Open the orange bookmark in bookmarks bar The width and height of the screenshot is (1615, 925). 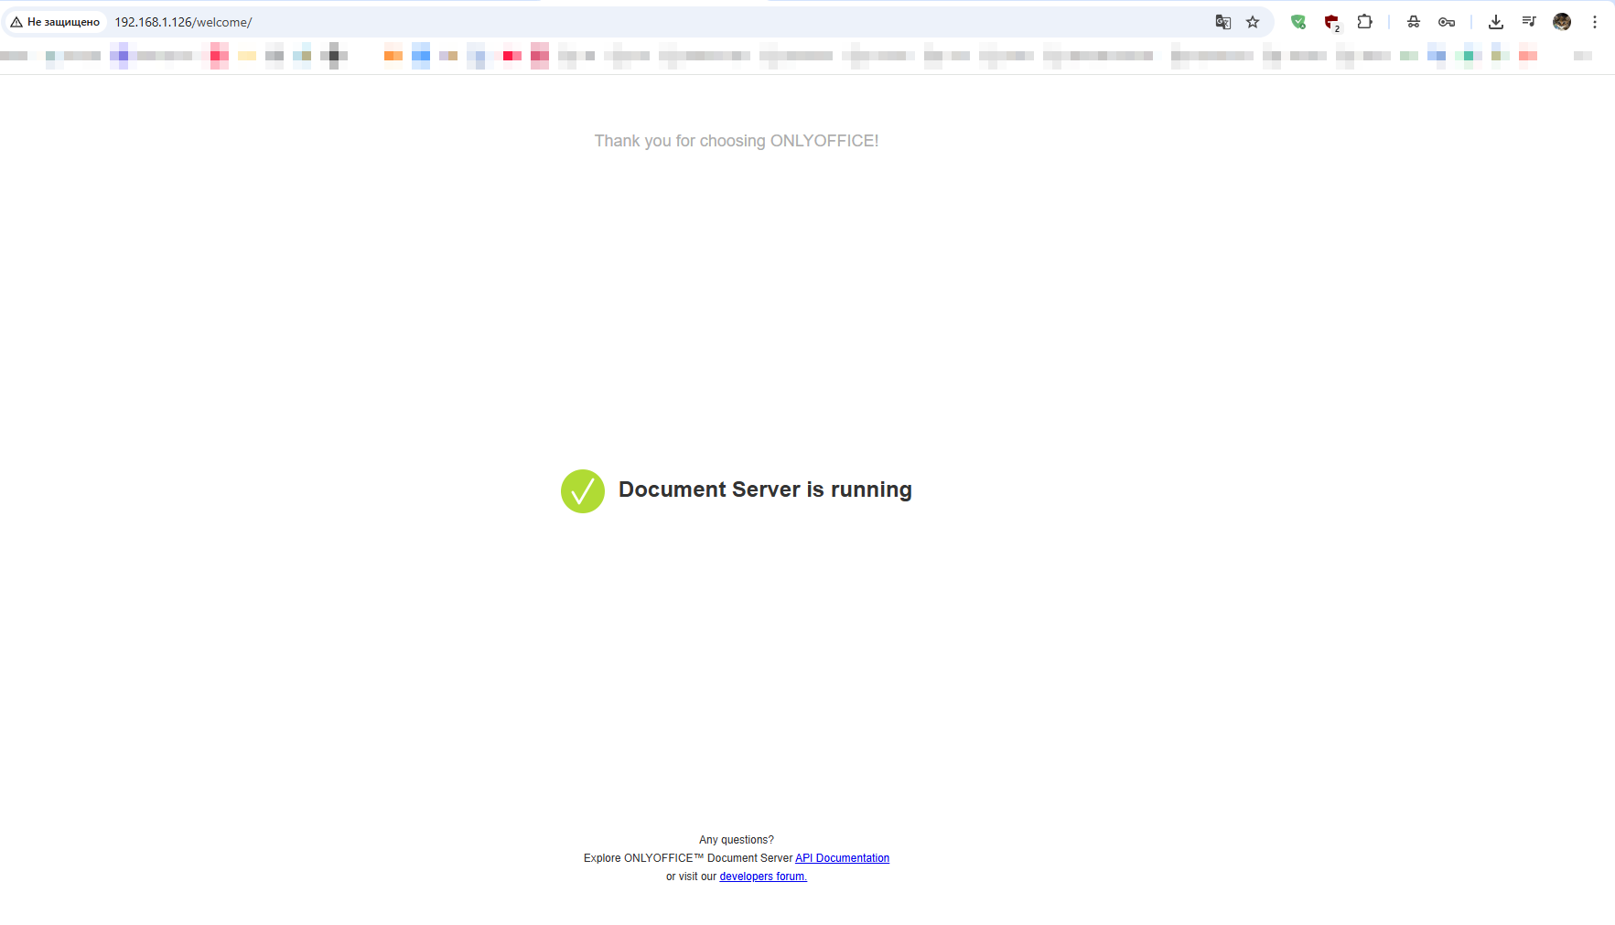pos(393,56)
